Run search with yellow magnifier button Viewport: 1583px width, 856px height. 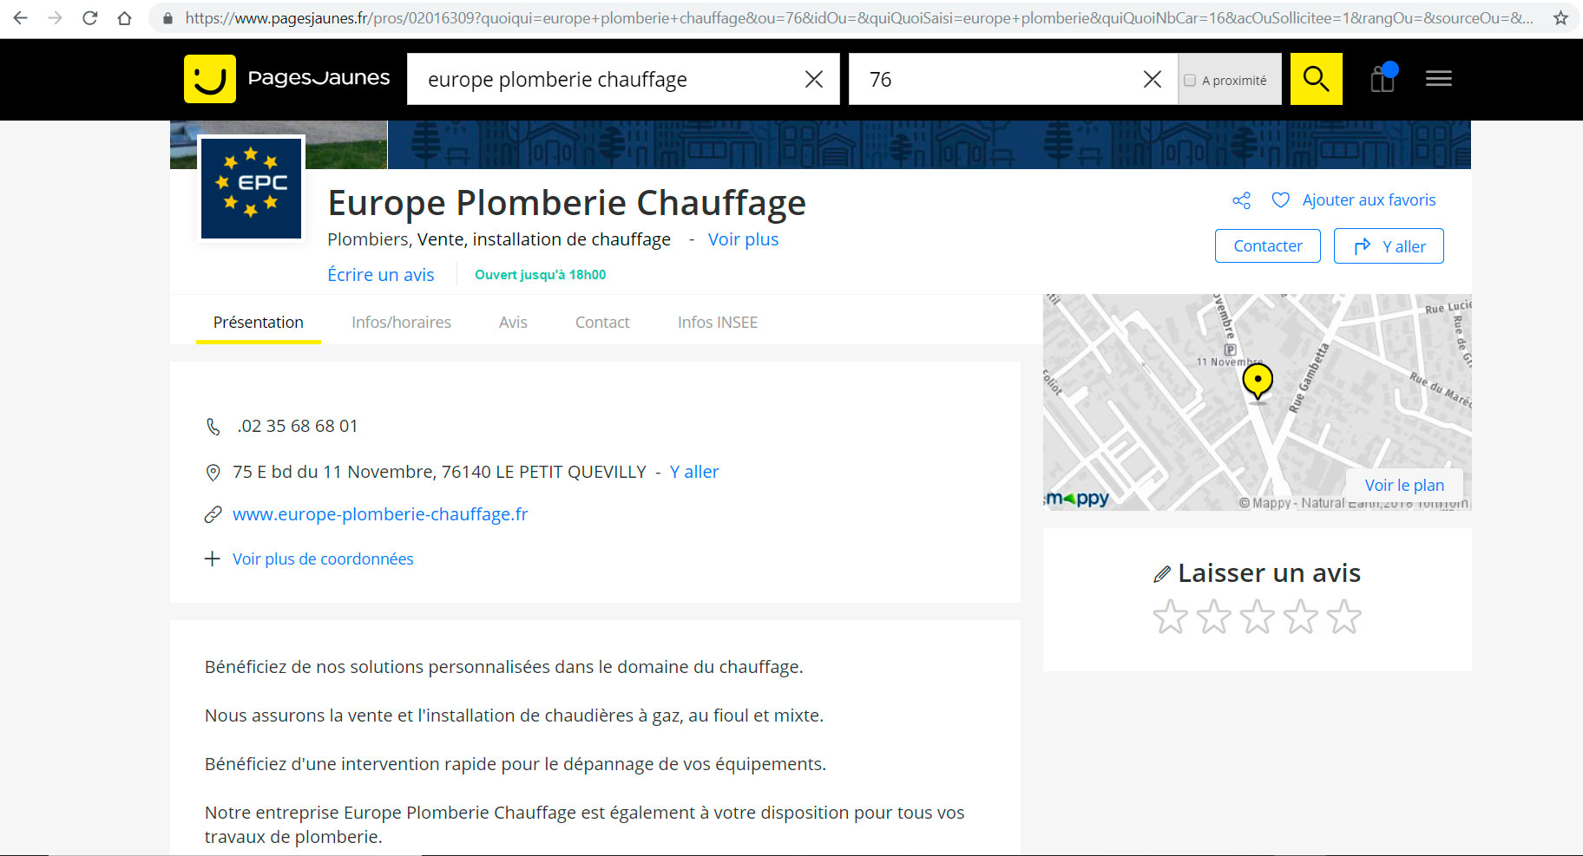(1316, 79)
